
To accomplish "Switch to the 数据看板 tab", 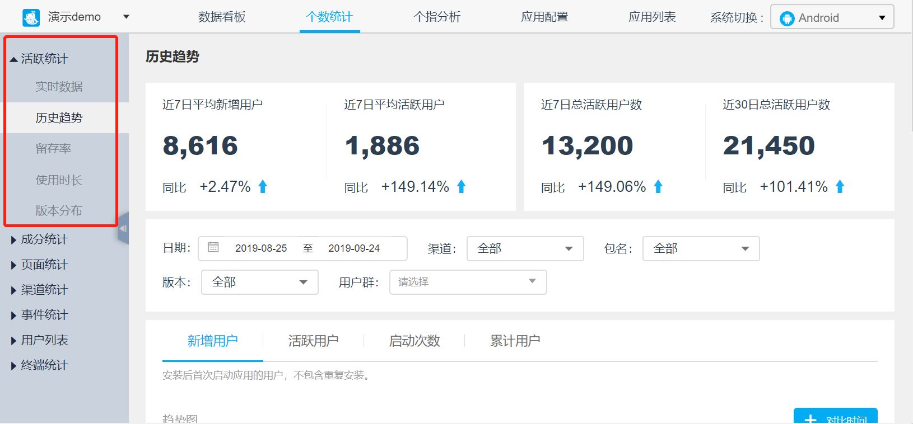I will pos(222,17).
